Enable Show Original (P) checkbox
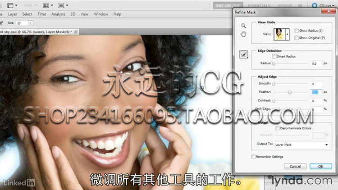 [x=297, y=38]
